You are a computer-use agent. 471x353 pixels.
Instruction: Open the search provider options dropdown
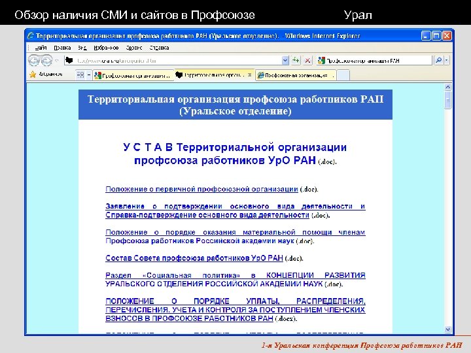click(447, 60)
